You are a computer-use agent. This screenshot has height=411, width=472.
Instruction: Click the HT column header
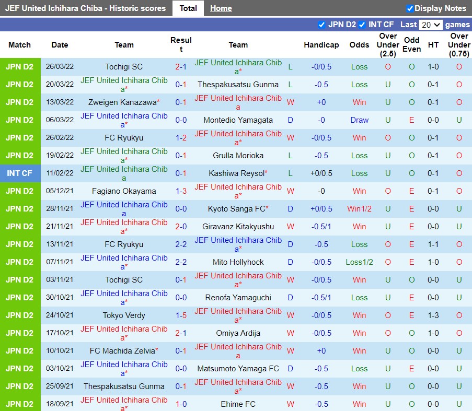(433, 45)
